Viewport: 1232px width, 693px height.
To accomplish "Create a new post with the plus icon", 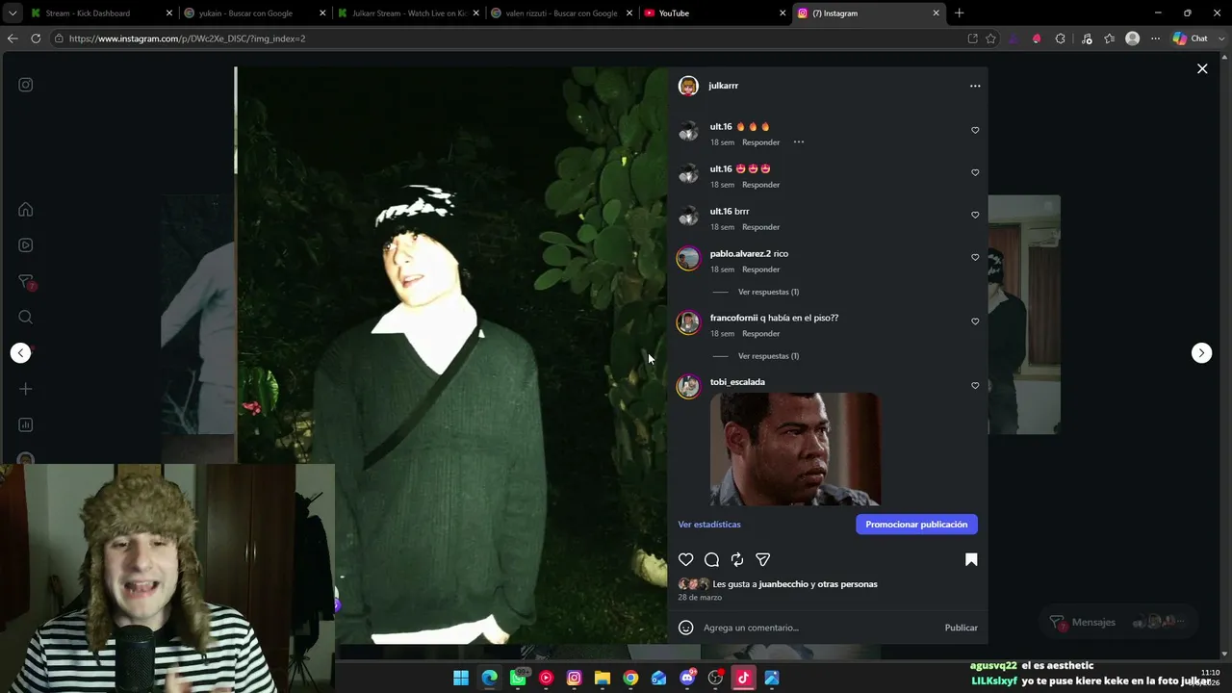I will tap(26, 389).
